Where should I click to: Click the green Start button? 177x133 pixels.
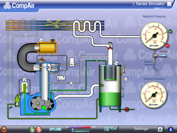click(x=32, y=129)
